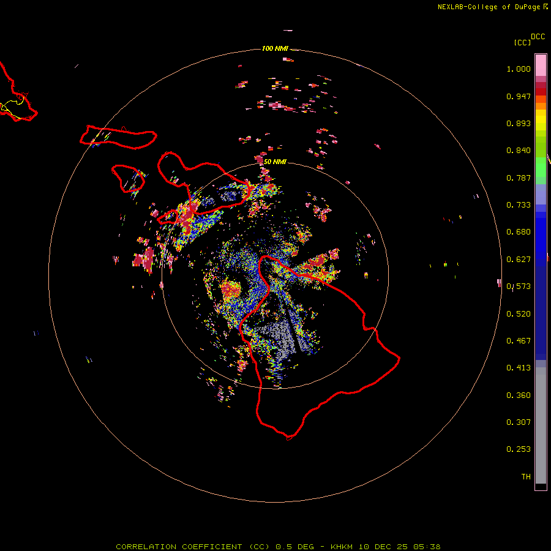Click the Correlation Coefficient caption at bottom
The width and height of the screenshot is (551, 551).
tap(278, 547)
